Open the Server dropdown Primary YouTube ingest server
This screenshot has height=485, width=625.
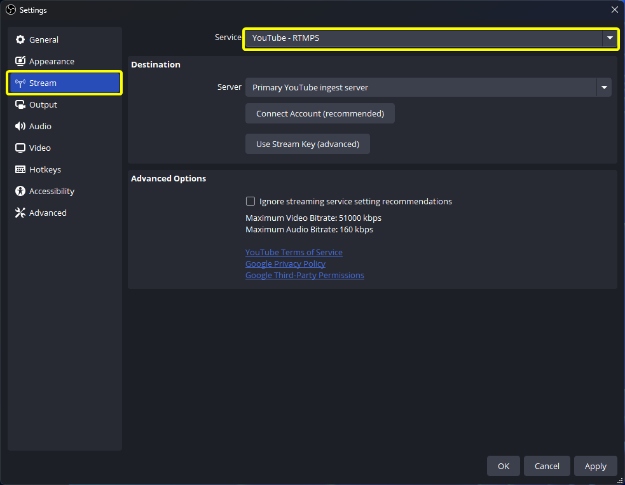point(428,87)
